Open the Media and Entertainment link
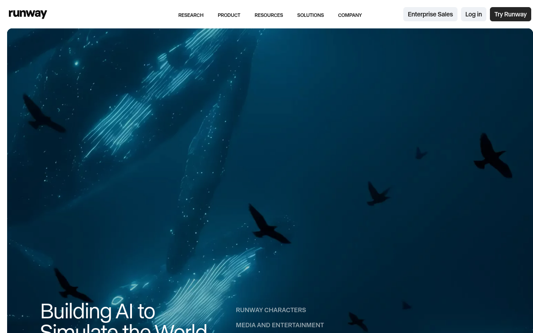This screenshot has height=333, width=533. point(280,325)
